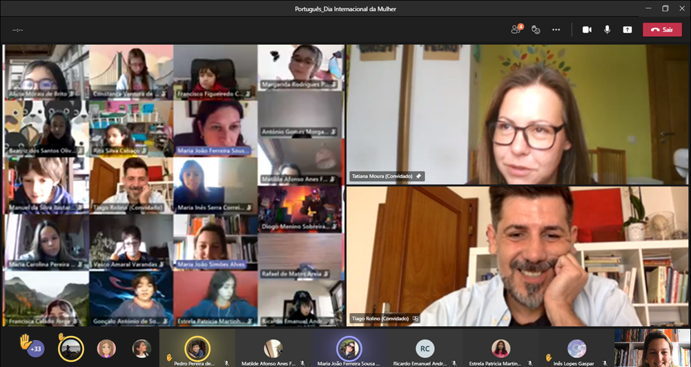Viewport: 691px width, 367px height.
Task: Expand the +33 overflow participants list
Action: pos(36,348)
